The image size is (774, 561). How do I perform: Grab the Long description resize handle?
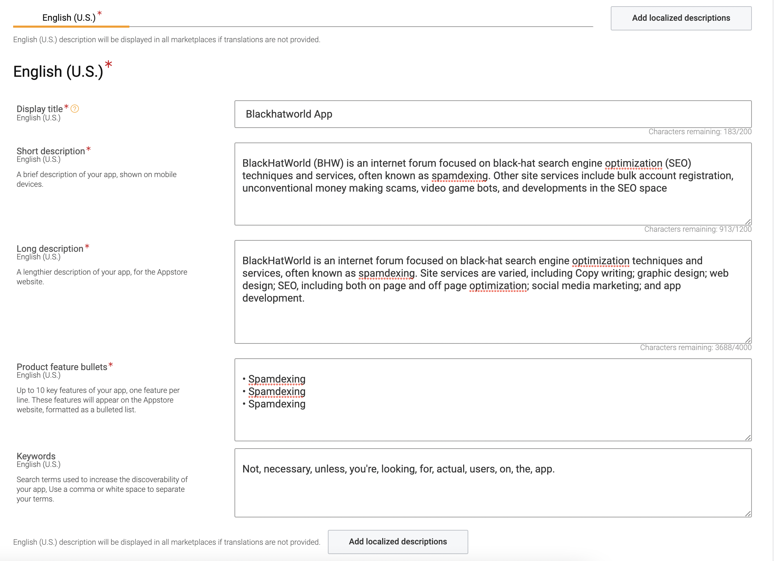pos(748,340)
